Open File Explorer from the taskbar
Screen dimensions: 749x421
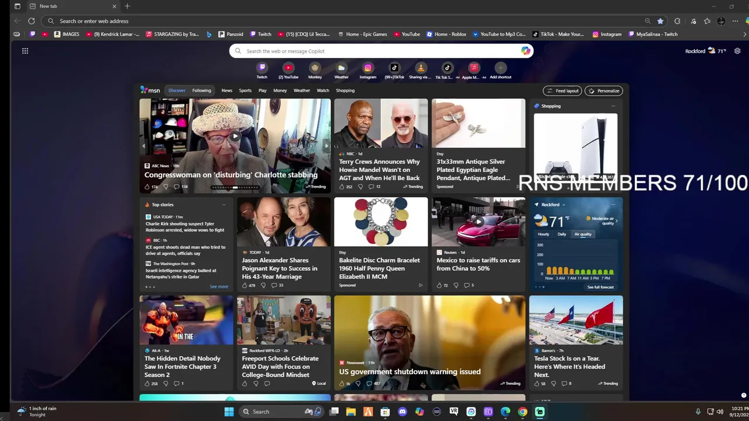[351, 412]
